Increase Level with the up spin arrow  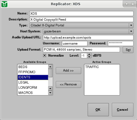89,54
